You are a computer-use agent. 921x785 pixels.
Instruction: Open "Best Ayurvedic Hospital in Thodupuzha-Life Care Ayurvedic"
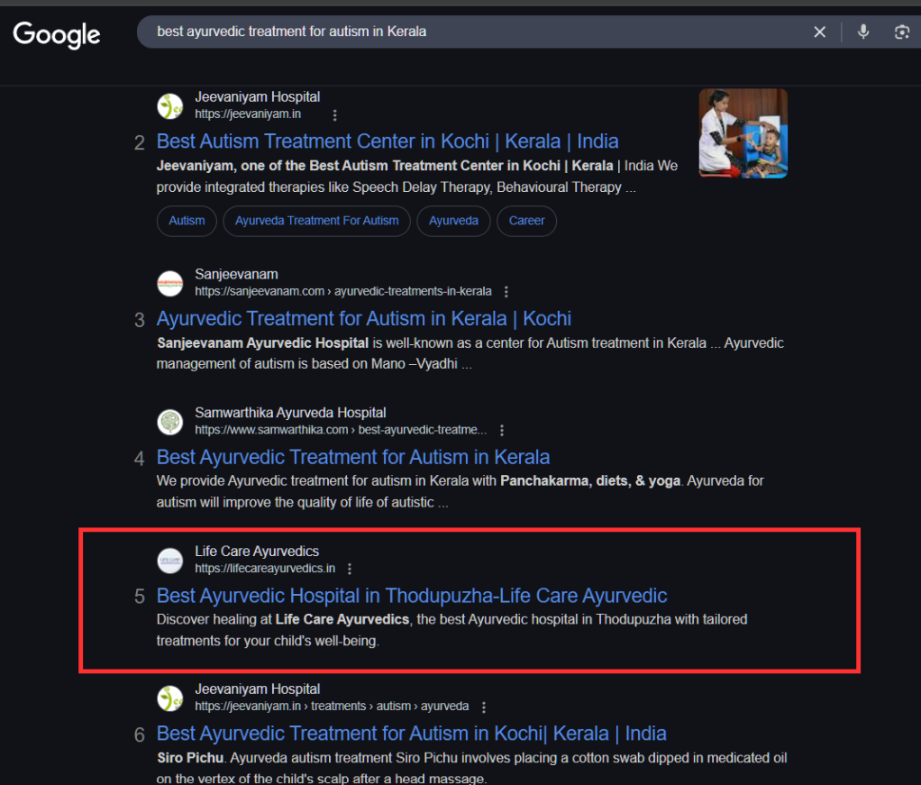tap(412, 596)
